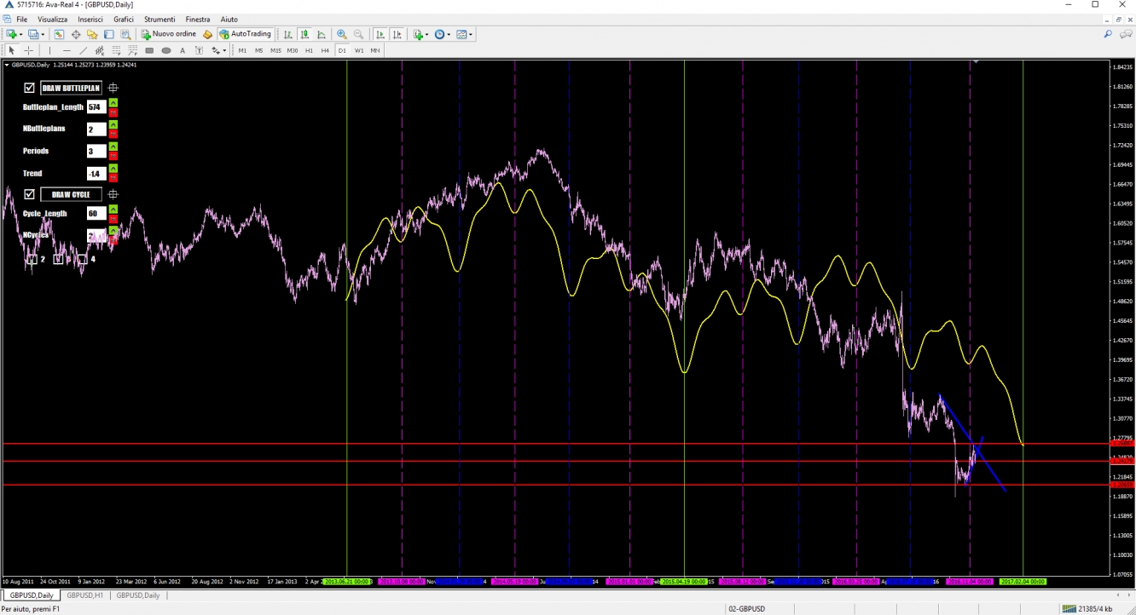Click the Periods value field
This screenshot has height=615, width=1136.
click(x=96, y=152)
